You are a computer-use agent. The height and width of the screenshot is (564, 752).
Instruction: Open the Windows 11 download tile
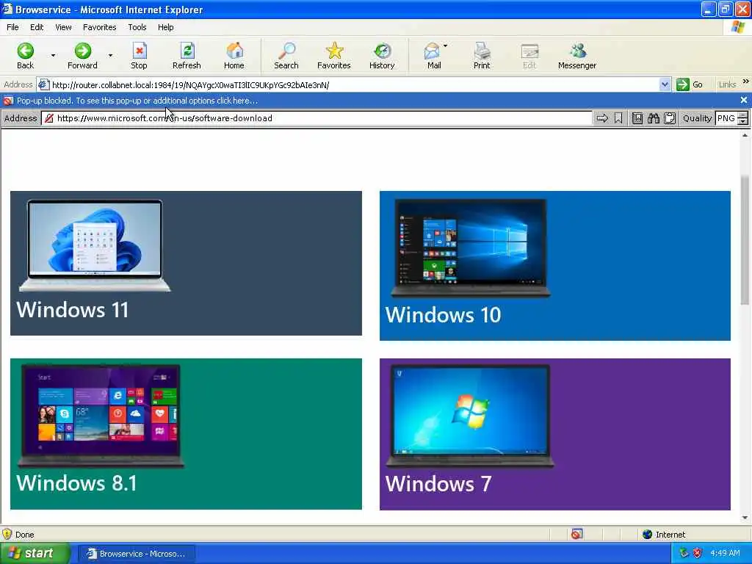186,264
